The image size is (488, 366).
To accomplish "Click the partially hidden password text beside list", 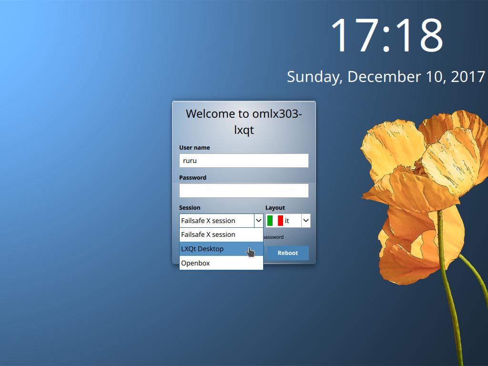I will click(x=274, y=237).
